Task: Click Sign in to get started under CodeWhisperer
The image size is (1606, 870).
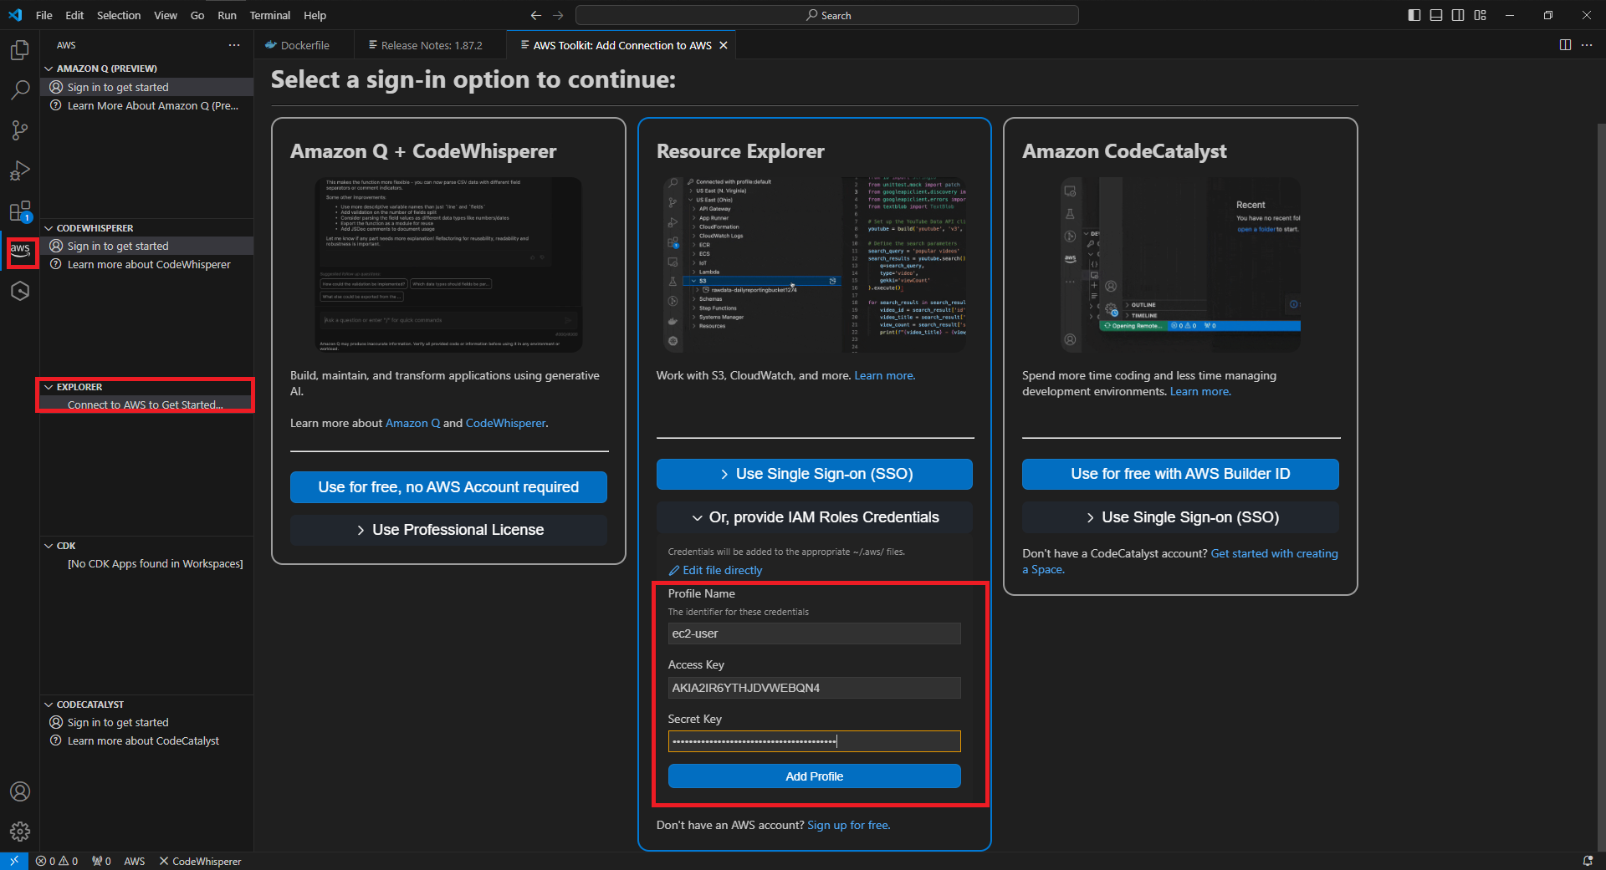Action: [x=147, y=246]
